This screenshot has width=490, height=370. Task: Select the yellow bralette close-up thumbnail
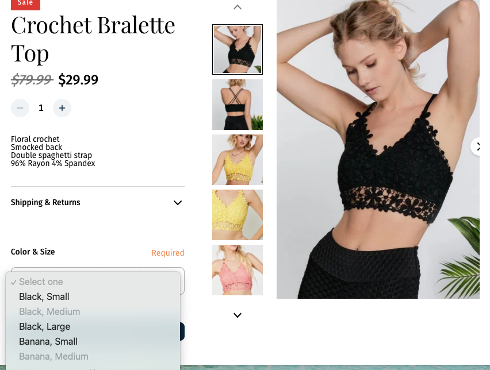[x=238, y=215]
